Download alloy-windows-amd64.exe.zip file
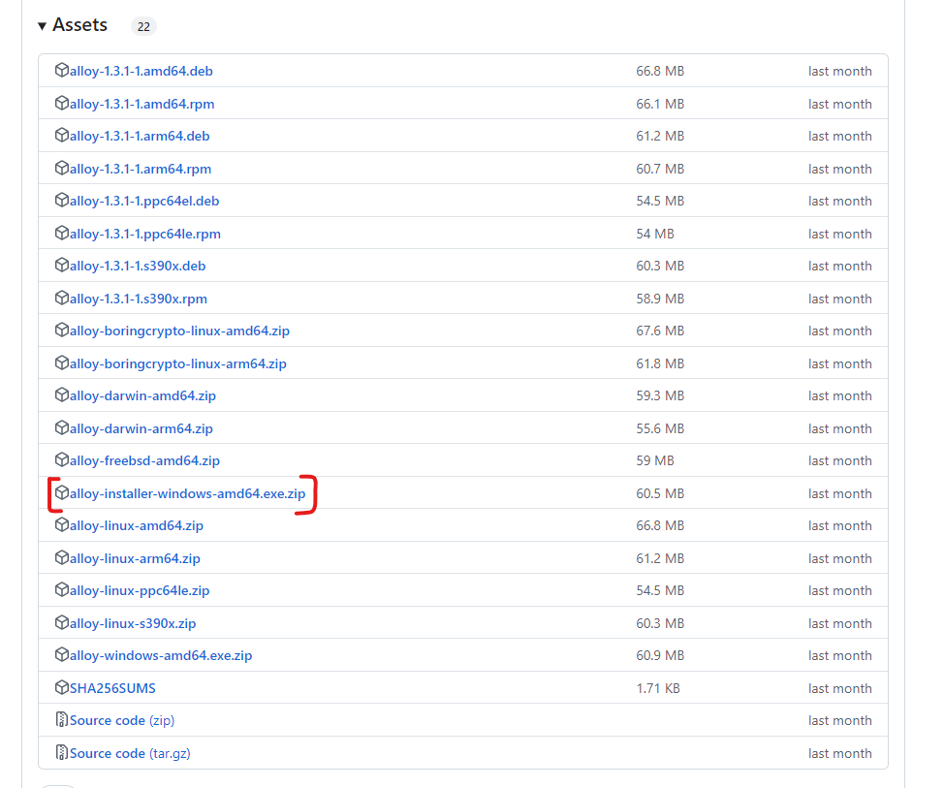The width and height of the screenshot is (944, 788). (161, 655)
